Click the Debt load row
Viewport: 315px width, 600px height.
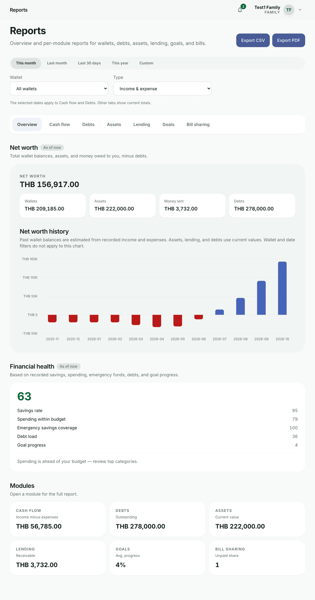157,437
